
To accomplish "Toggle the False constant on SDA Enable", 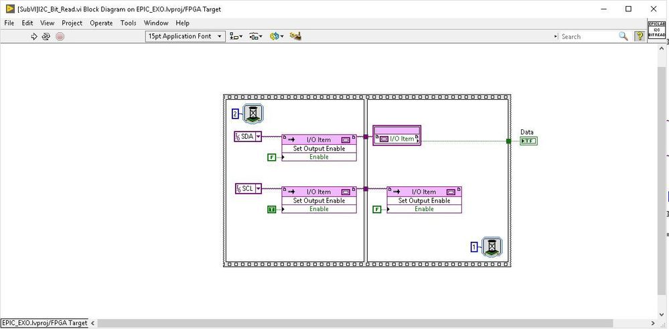I will pos(271,157).
